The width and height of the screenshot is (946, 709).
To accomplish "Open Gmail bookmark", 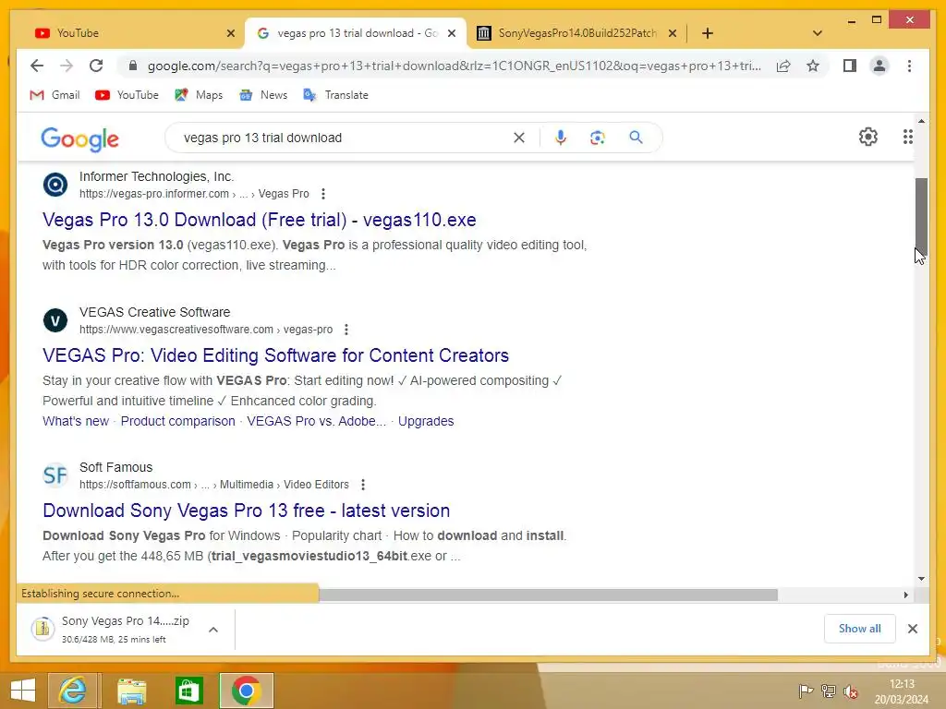I will tap(55, 95).
